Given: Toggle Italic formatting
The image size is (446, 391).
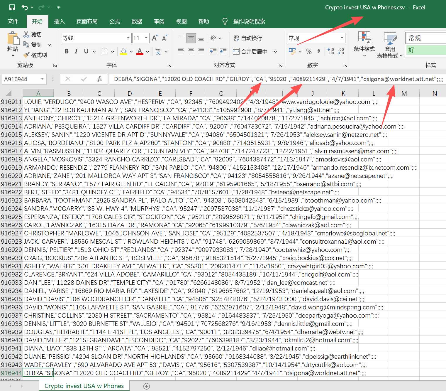Looking at the screenshot, I should click(76, 51).
